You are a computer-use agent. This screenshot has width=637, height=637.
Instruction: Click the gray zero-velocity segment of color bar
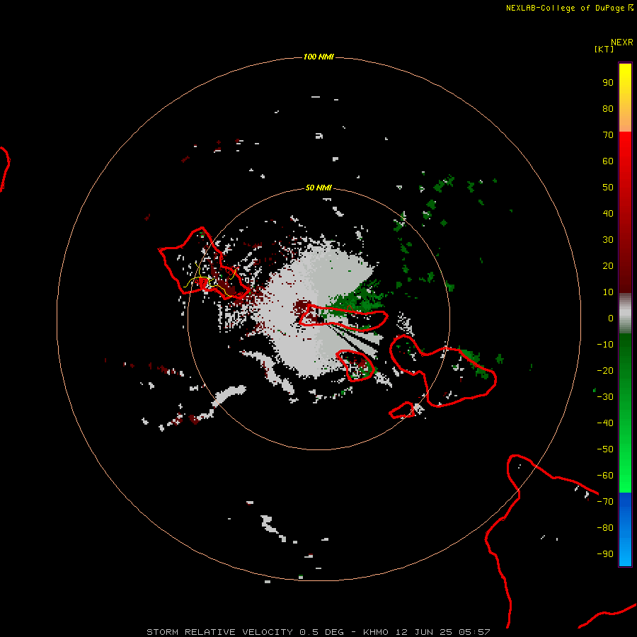coord(625,314)
